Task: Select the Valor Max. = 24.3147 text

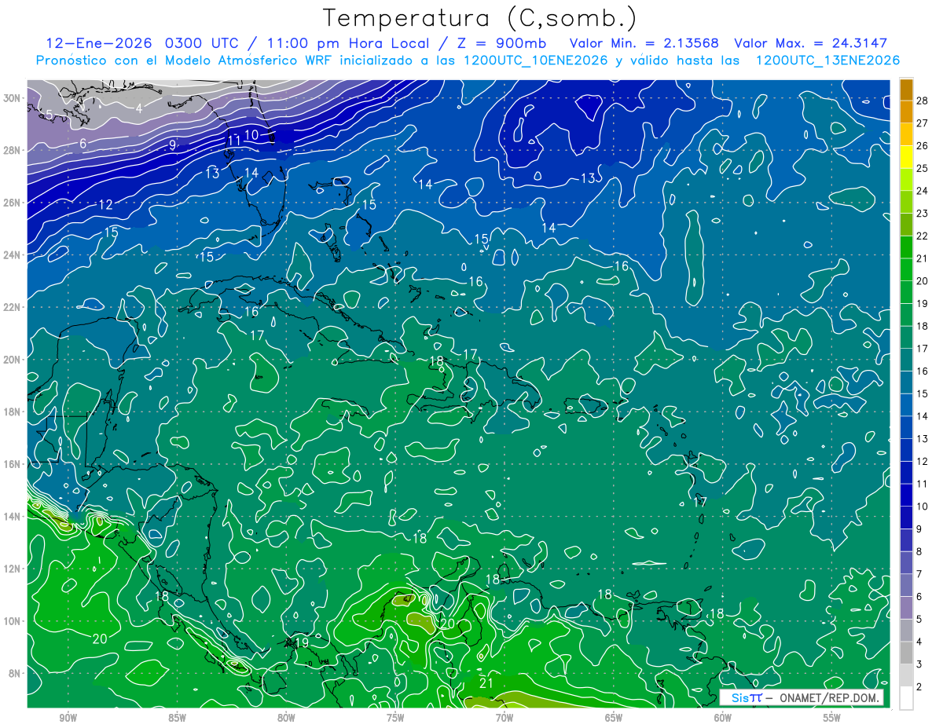Action: [811, 43]
